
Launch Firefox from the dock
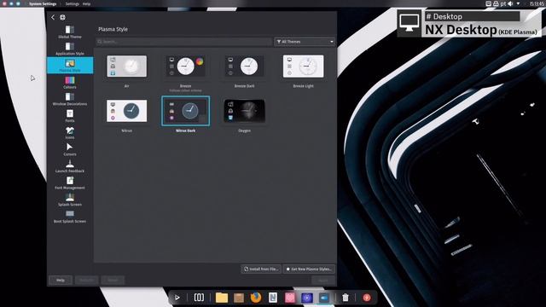tap(256, 298)
